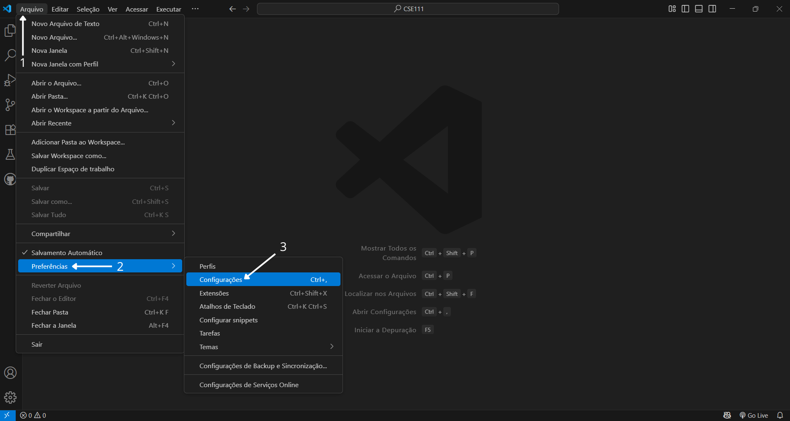
Task: Open Run and Debug view
Action: click(10, 80)
